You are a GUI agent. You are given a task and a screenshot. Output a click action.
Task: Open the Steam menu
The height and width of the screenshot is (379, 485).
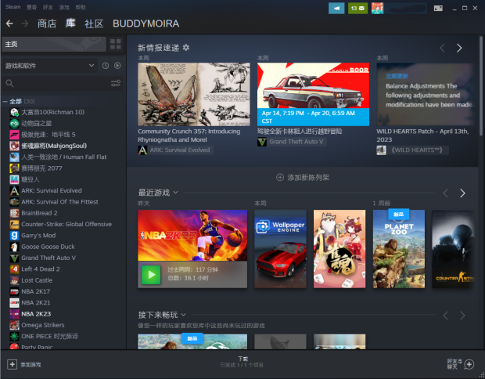pos(13,7)
